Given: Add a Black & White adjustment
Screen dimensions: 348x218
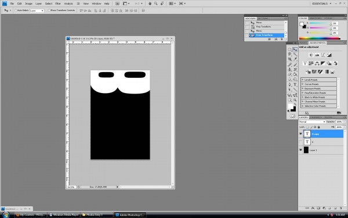Looking at the screenshot, I should click(x=323, y=63).
